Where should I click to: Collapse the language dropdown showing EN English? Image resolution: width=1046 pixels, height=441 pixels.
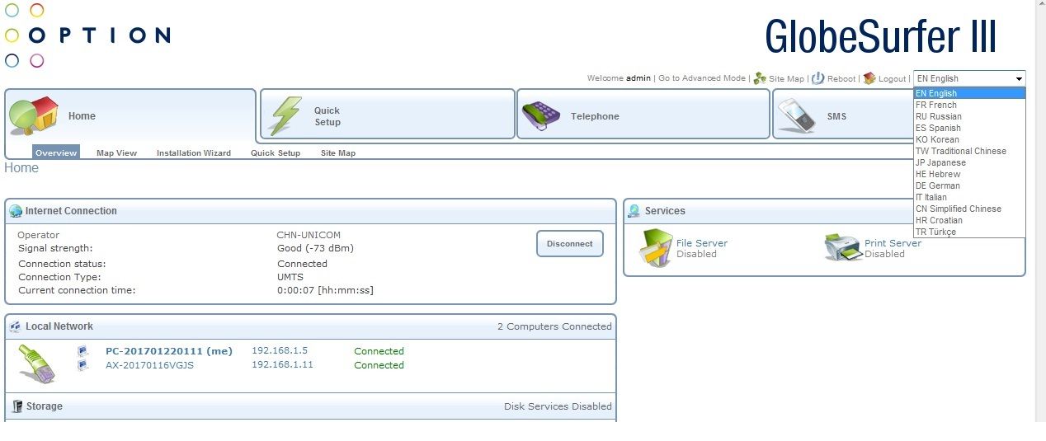click(969, 78)
